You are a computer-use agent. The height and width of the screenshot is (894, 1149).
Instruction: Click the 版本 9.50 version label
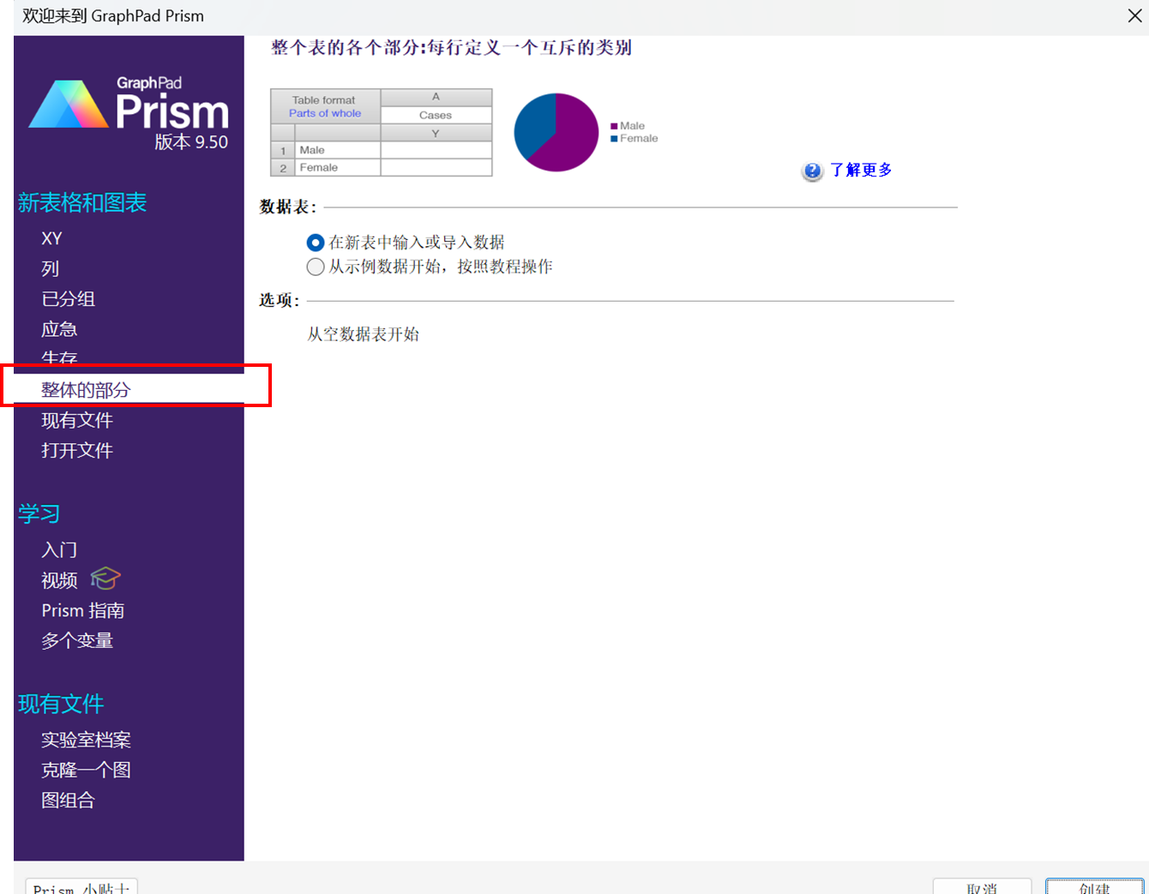(x=191, y=142)
